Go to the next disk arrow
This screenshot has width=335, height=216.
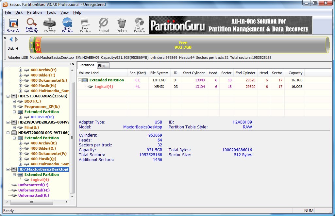[x=16, y=39]
